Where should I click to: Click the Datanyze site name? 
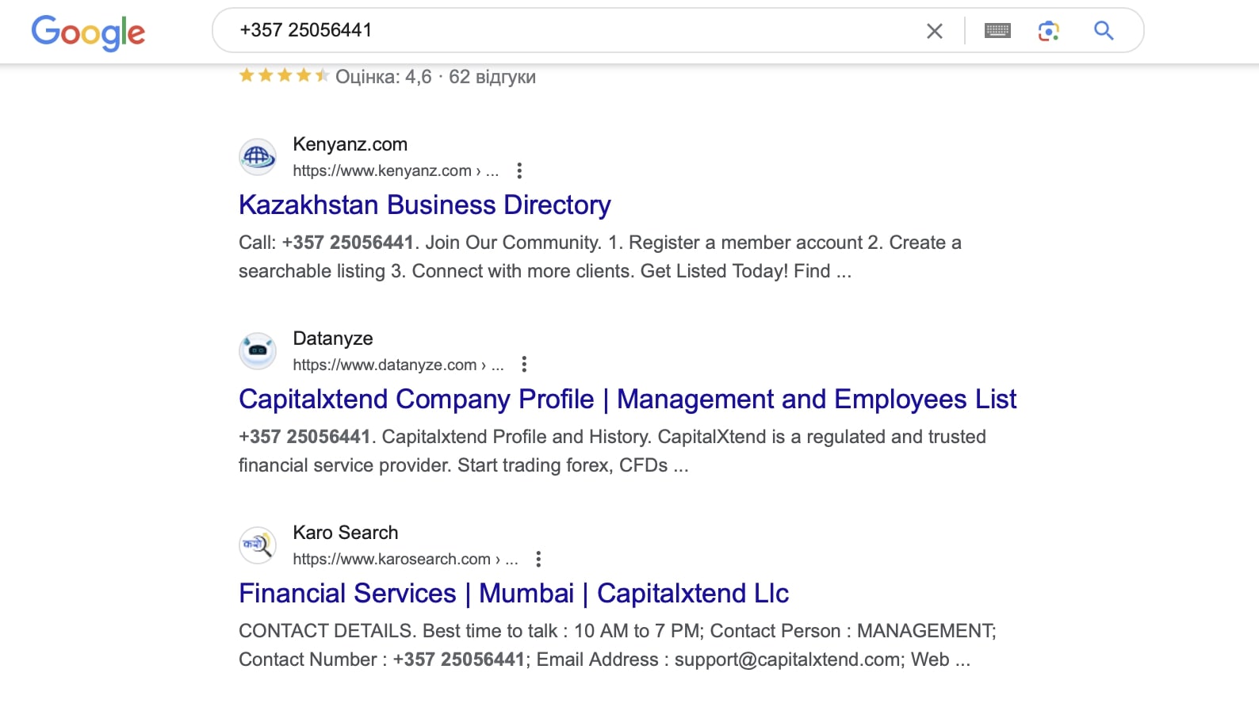333,338
